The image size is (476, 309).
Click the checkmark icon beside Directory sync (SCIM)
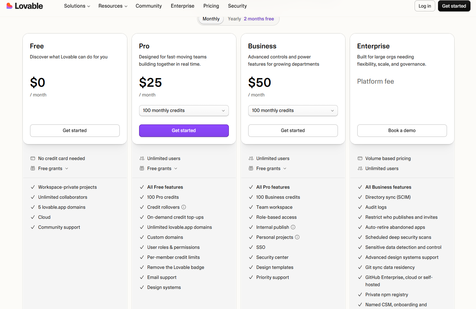[x=360, y=197]
